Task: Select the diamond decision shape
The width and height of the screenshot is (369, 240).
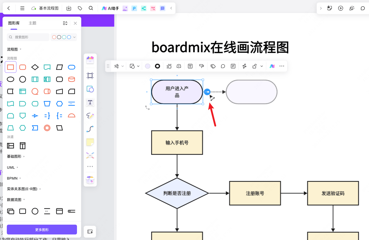Action: coord(35,67)
